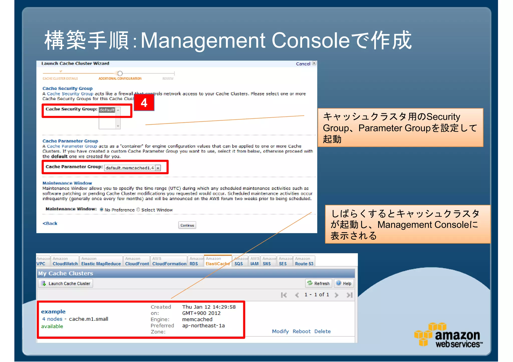Close the wizard with Cancel X icon
513x362 pixels.
click(314, 63)
